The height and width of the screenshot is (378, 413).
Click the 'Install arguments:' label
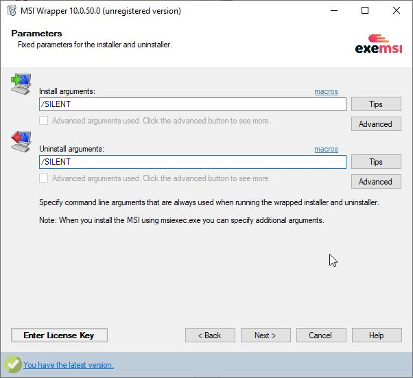click(67, 91)
